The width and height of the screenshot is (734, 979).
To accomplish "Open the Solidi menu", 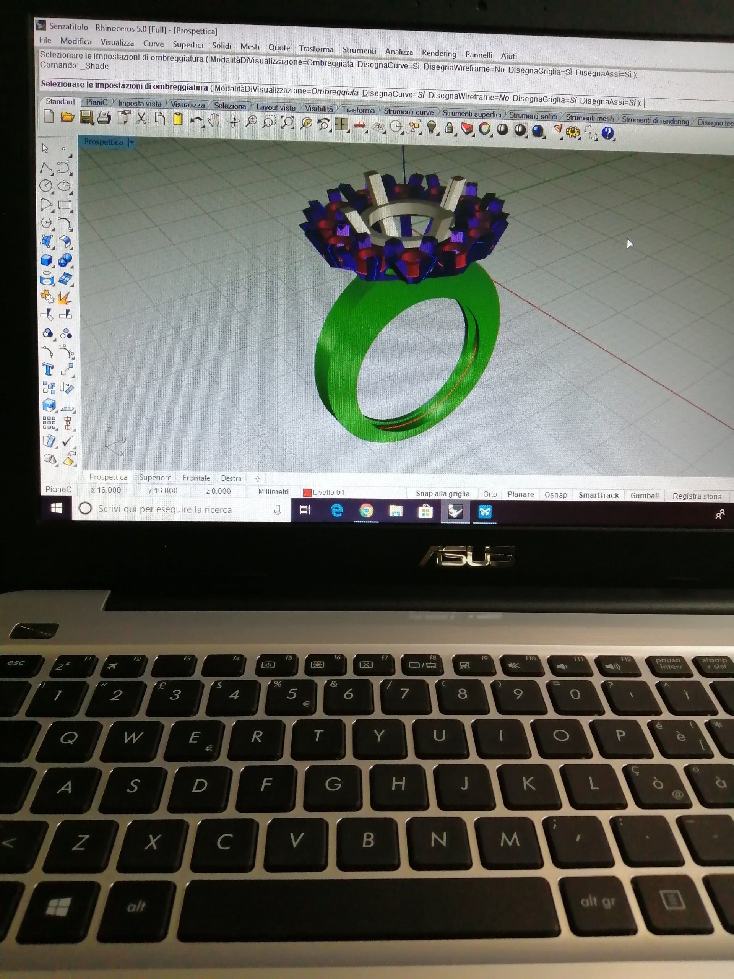I will (221, 46).
